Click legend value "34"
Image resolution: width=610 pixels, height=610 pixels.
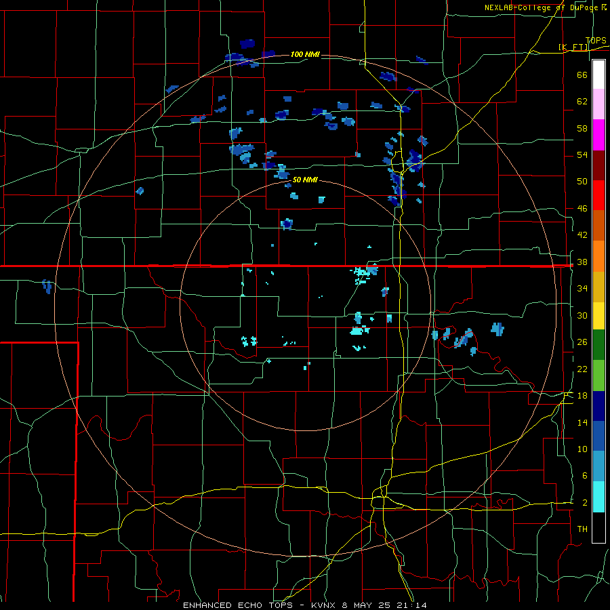[x=582, y=289]
